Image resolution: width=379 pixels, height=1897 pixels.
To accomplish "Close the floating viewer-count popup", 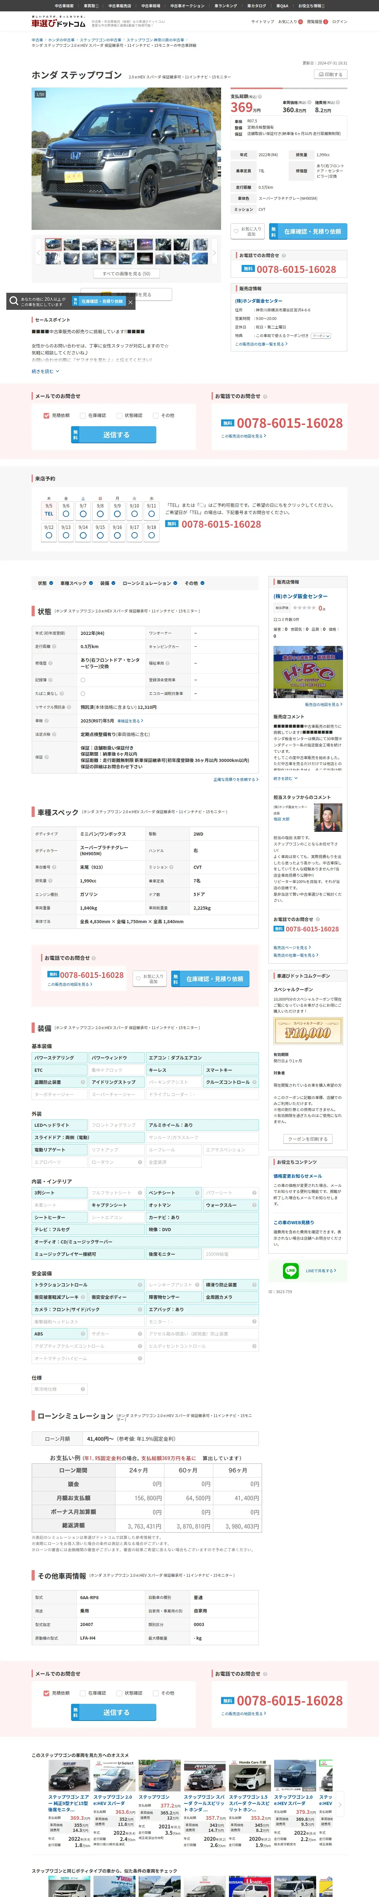I will point(130,301).
